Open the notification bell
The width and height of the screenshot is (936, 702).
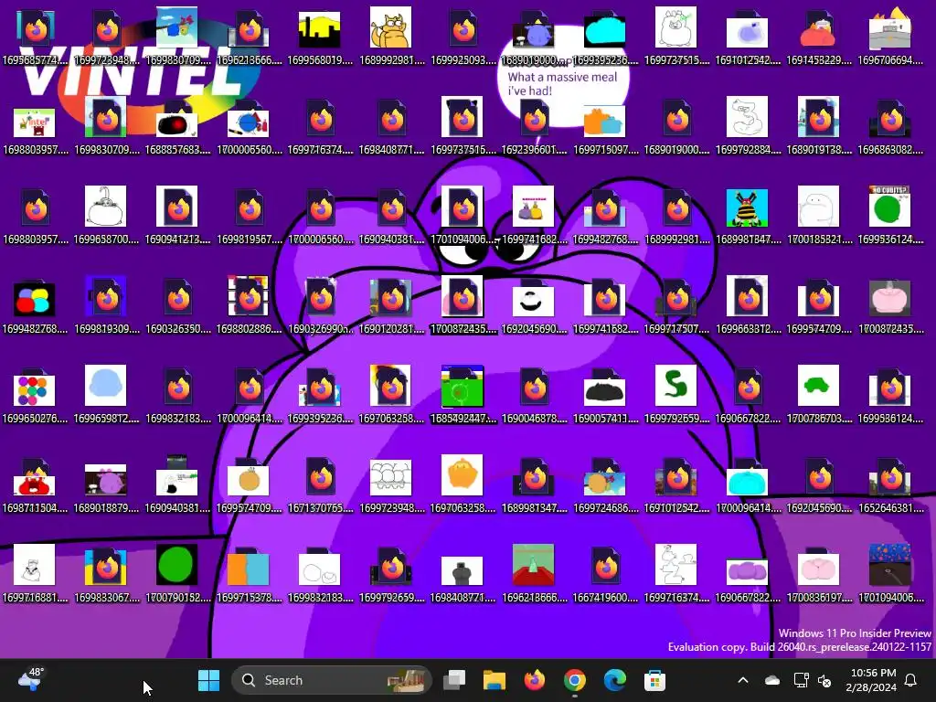(x=911, y=680)
